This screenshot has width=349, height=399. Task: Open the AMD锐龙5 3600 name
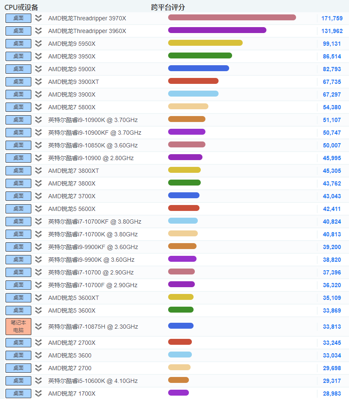tap(70, 355)
